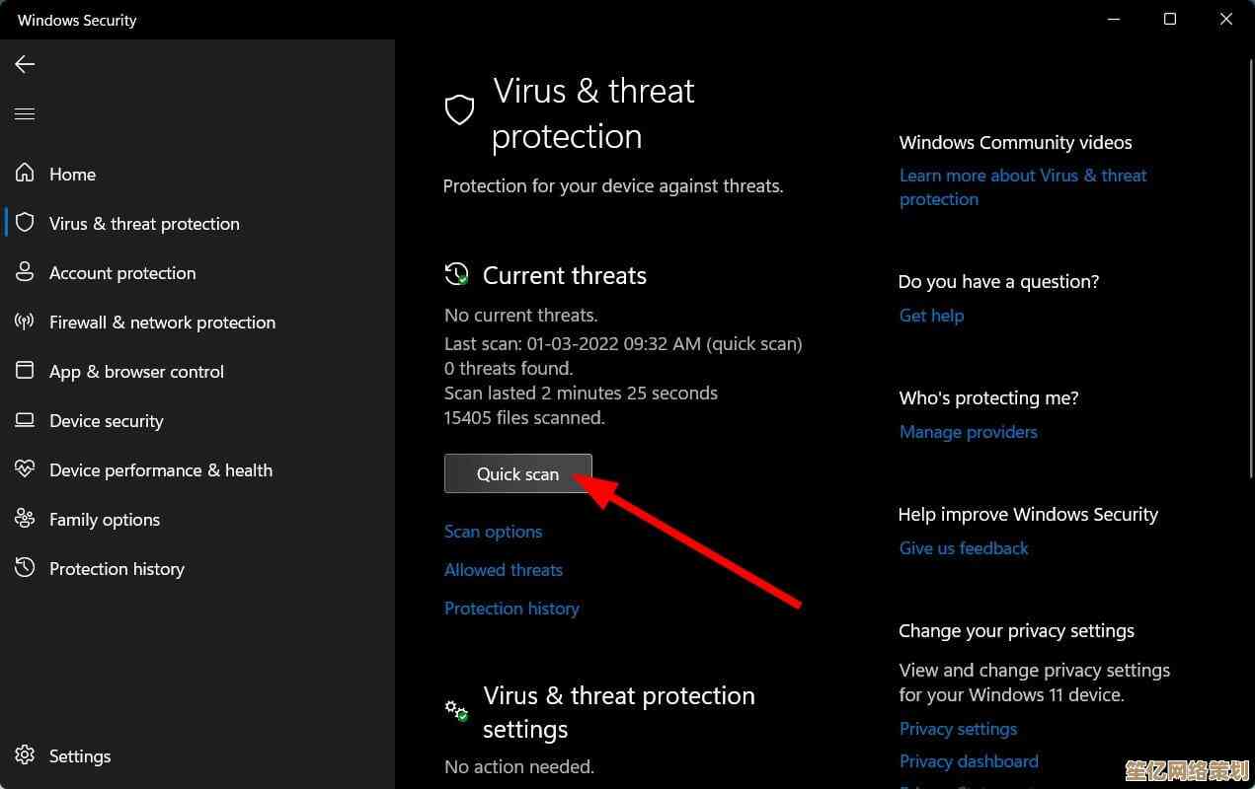1255x789 pixels.
Task: Click the Device security laptop icon
Action: 25,420
